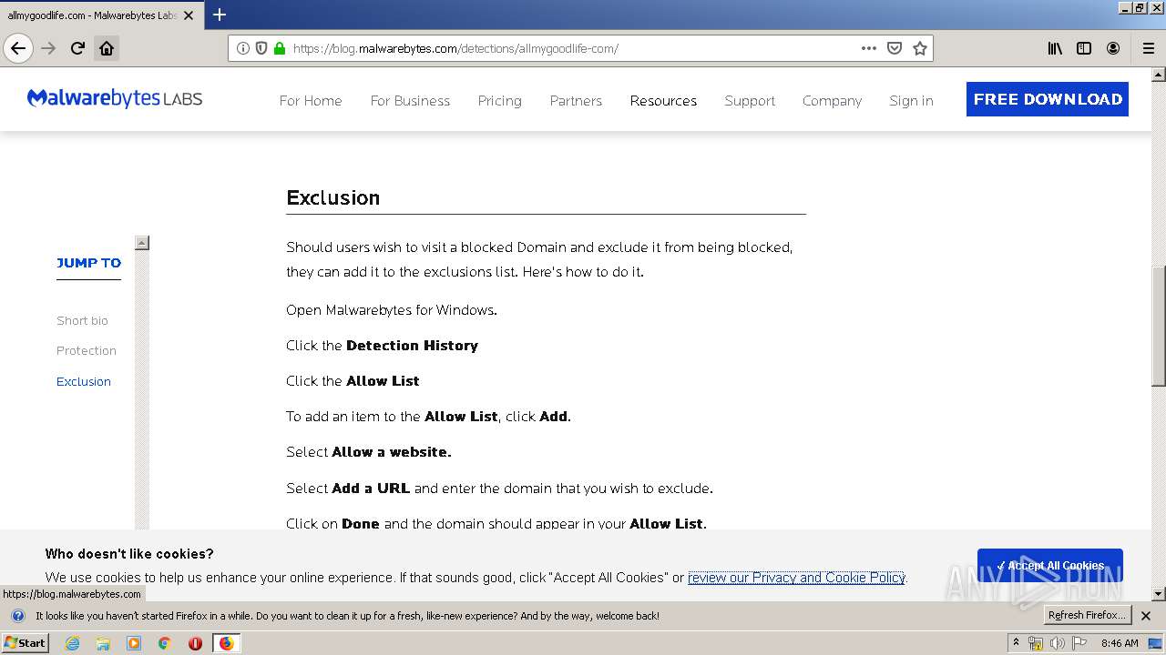This screenshot has height=655, width=1166.
Task: Open the Library bookmarks and history panel
Action: coord(1055,48)
